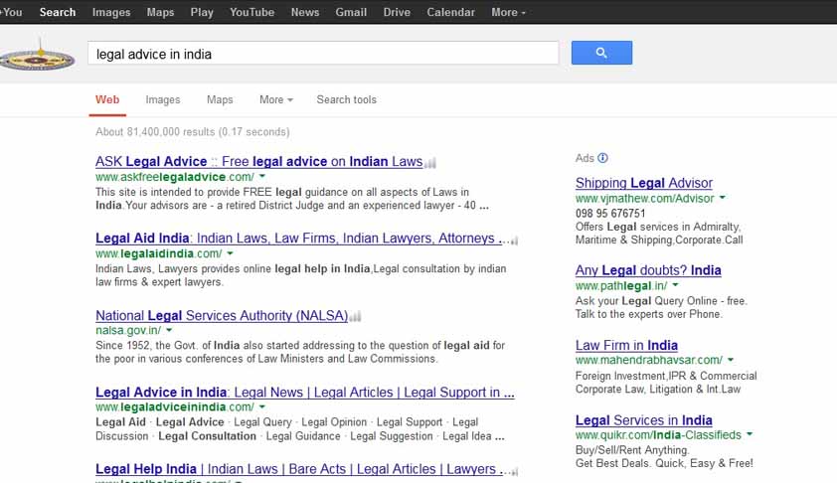This screenshot has width=837, height=483.
Task: Click bars icon beside Legal Aid India result
Action: click(x=511, y=240)
